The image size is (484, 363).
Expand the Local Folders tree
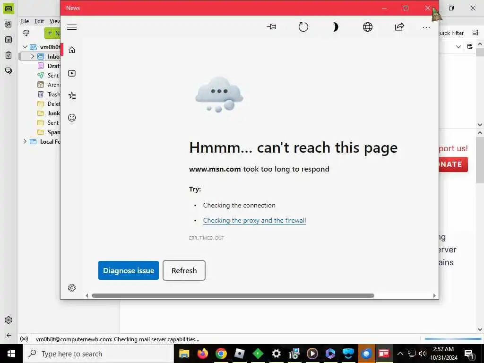pos(25,142)
